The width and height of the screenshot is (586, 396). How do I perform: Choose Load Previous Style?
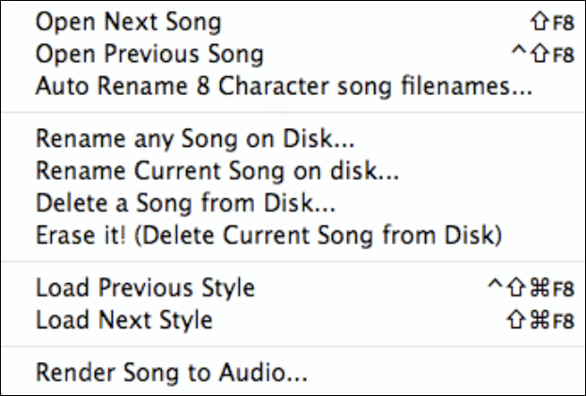[145, 286]
